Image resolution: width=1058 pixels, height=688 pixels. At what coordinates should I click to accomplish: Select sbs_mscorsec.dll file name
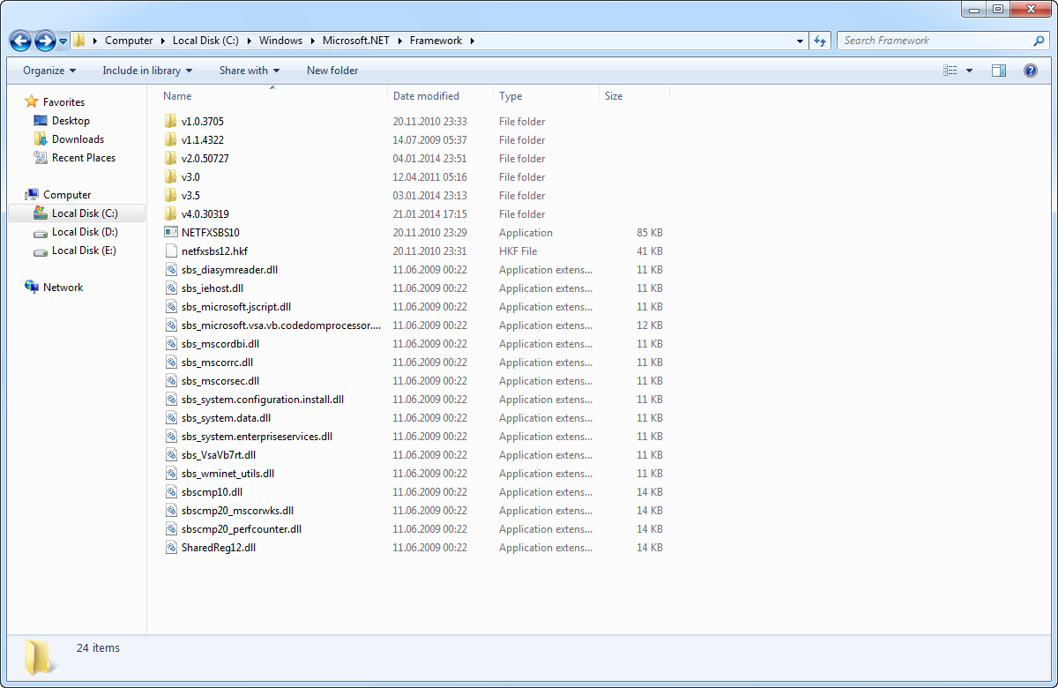tap(220, 380)
